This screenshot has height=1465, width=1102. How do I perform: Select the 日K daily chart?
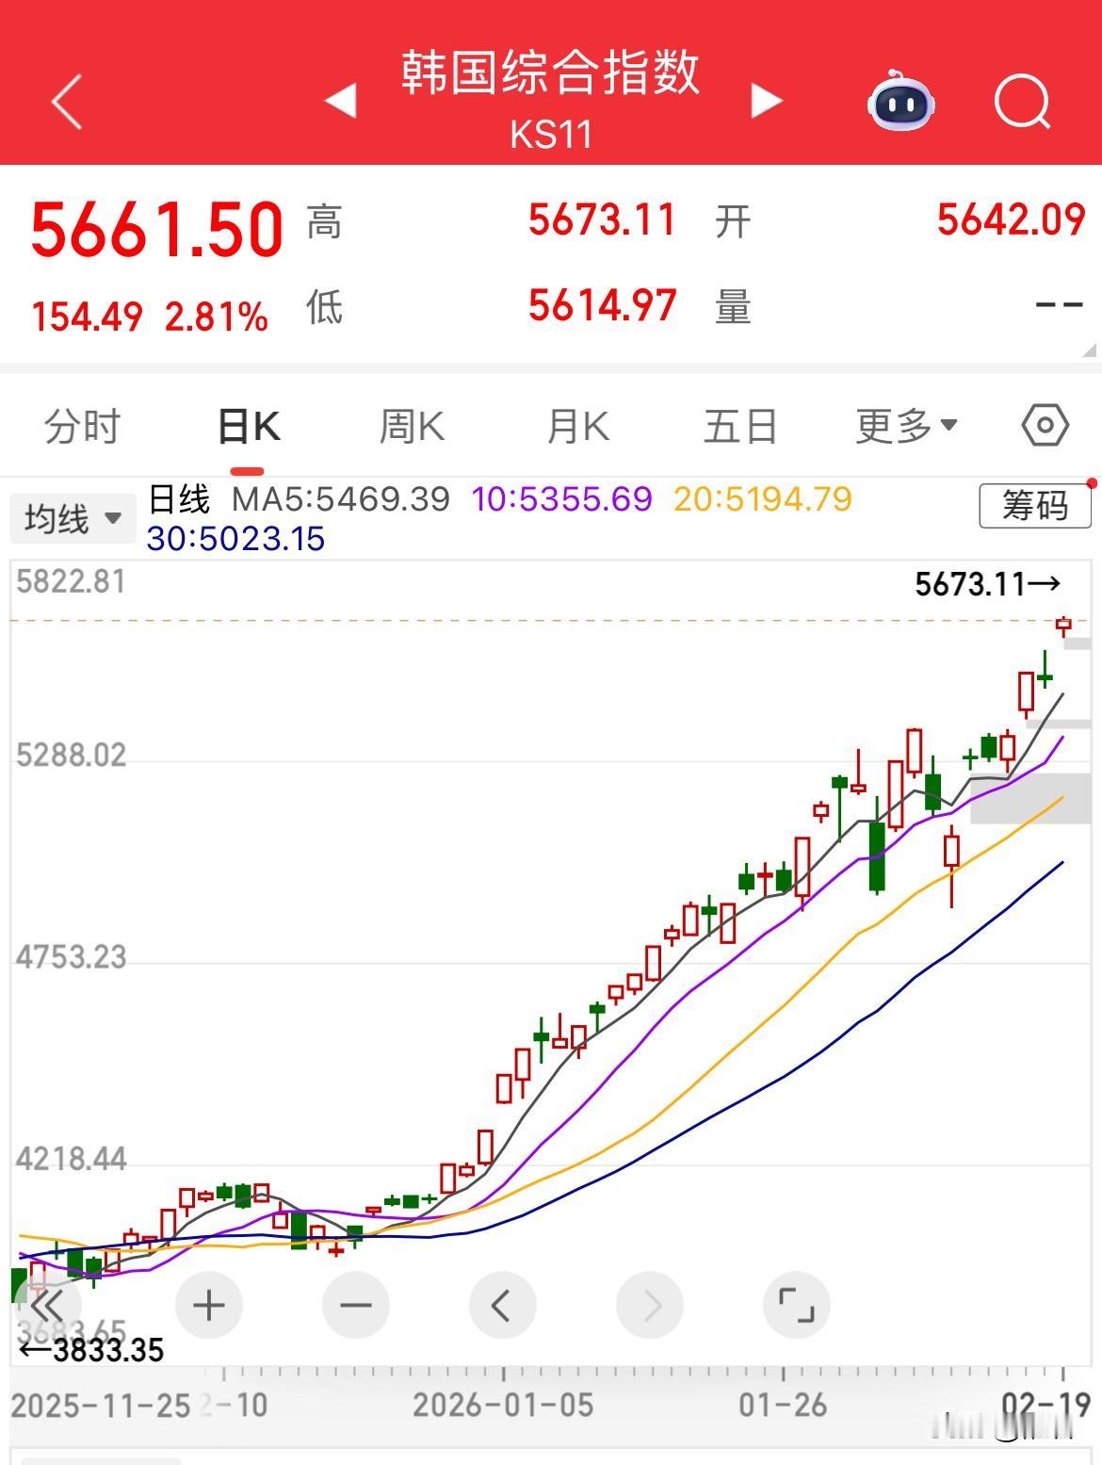[x=247, y=425]
